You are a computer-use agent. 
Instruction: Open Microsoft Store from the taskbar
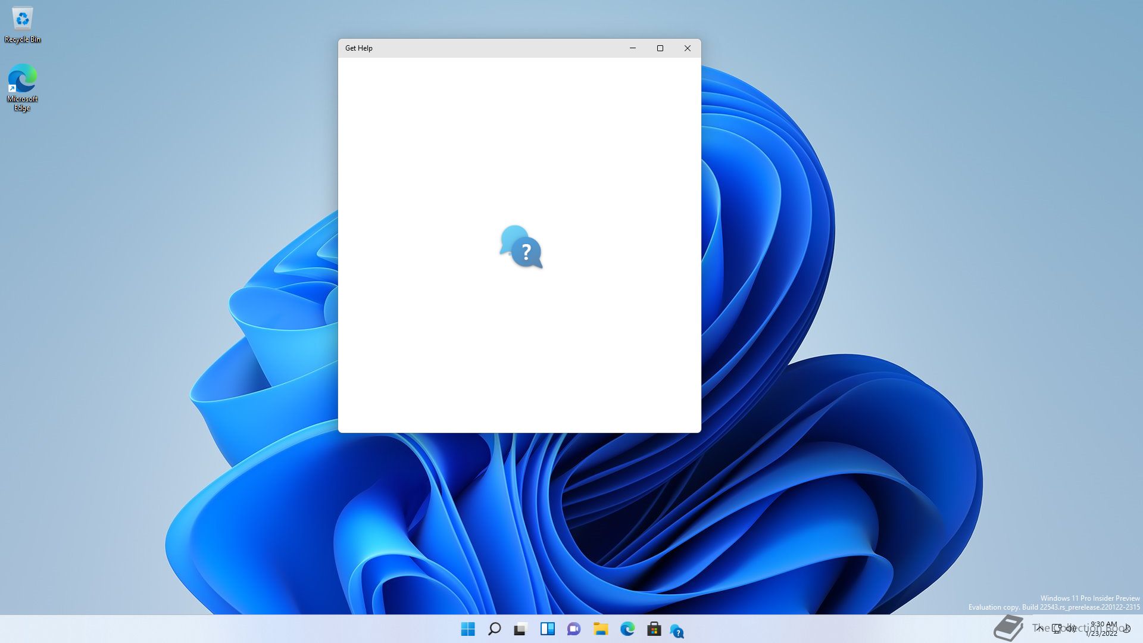point(654,629)
